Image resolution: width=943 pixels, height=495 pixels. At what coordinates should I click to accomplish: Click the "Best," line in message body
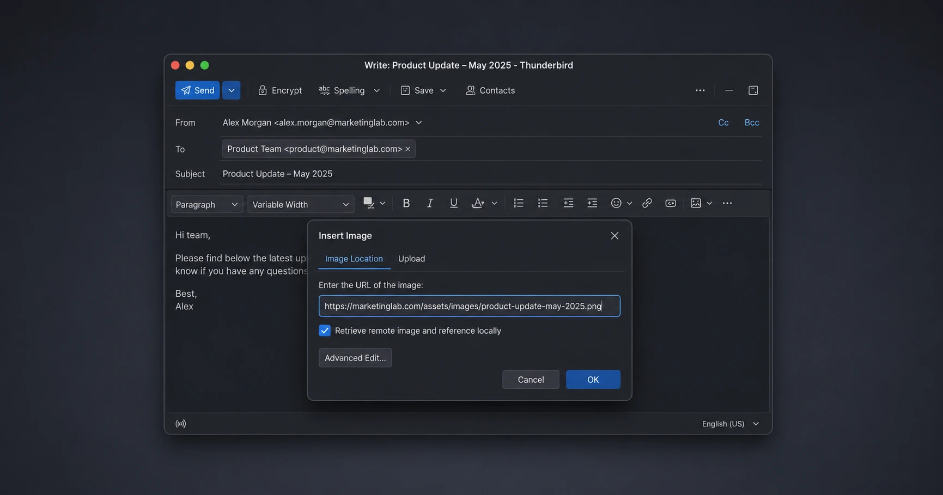coord(186,294)
